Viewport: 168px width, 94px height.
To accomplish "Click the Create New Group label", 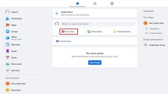I will (157, 45).
